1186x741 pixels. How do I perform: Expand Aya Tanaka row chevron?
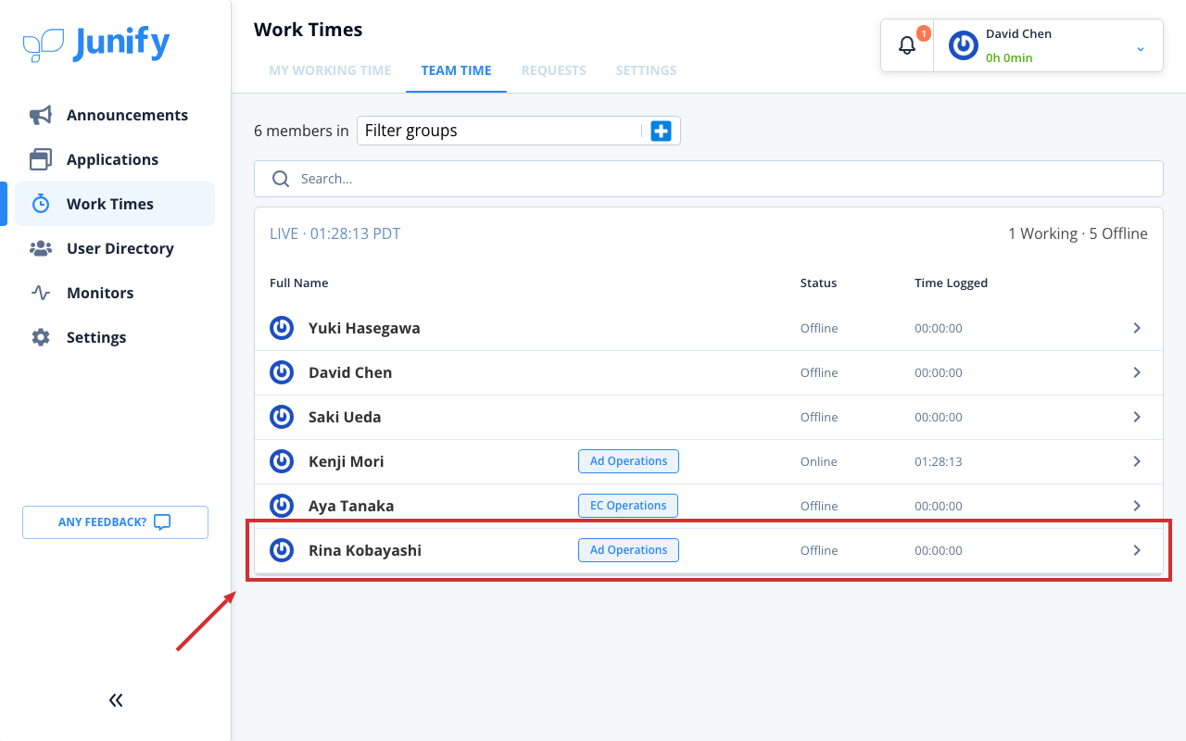click(1137, 506)
